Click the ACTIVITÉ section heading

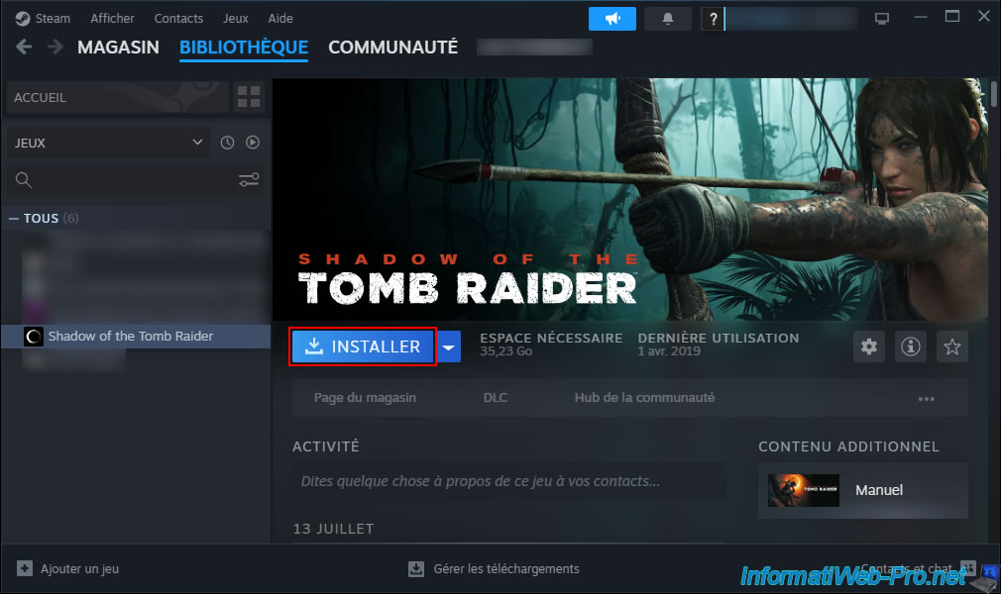[x=326, y=446]
